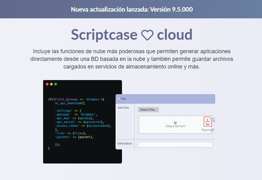Click the heart icon in the Scriptcase heading
This screenshot has height=180, width=262.
[x=147, y=35]
